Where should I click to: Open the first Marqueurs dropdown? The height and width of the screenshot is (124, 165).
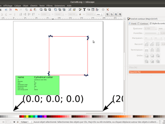click(x=148, y=38)
